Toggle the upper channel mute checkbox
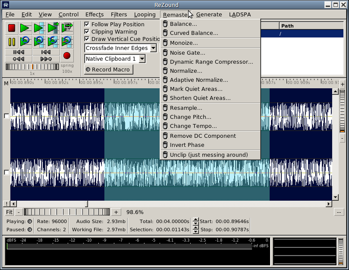Image resolution: width=349 pixels, height=270 pixels. pos(7,116)
